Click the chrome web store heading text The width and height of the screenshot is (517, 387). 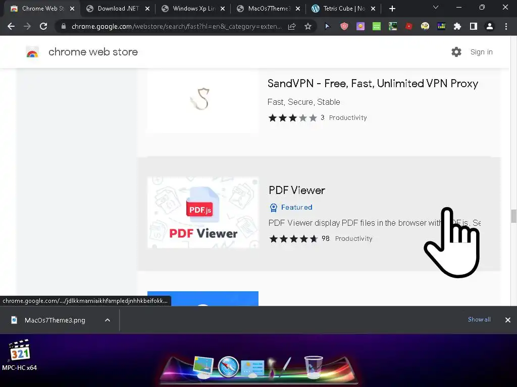tap(93, 52)
